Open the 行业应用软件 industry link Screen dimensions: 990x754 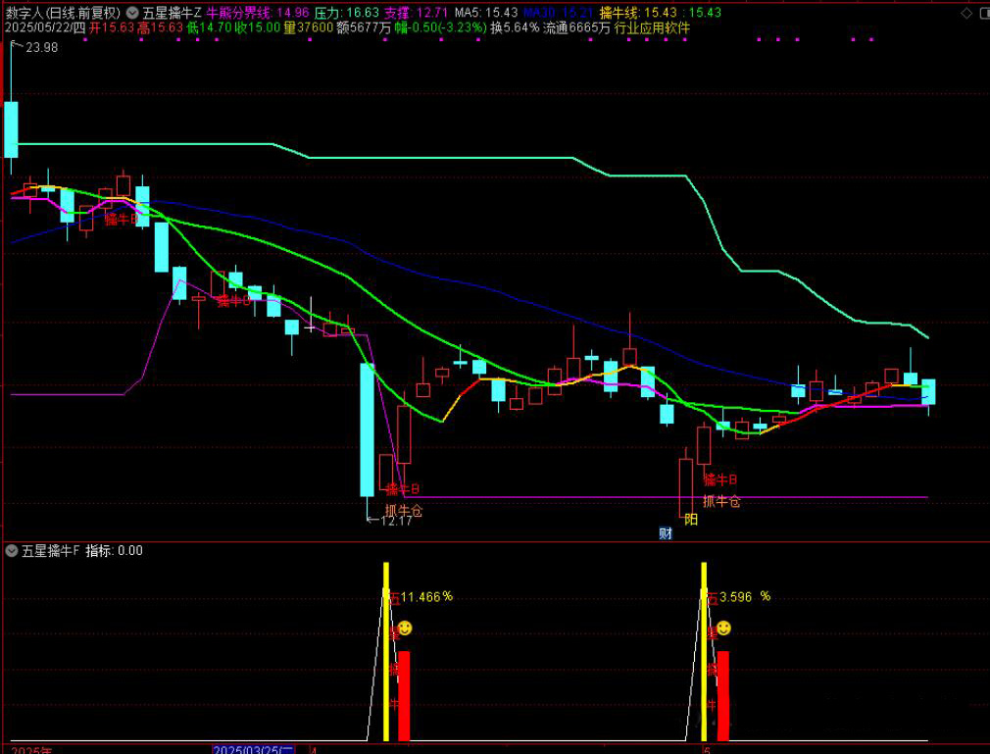pos(652,28)
